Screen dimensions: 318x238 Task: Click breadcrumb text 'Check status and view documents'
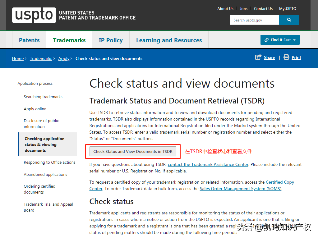[x=109, y=59]
